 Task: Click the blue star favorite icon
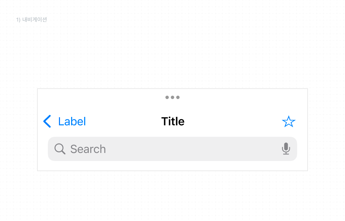288,122
